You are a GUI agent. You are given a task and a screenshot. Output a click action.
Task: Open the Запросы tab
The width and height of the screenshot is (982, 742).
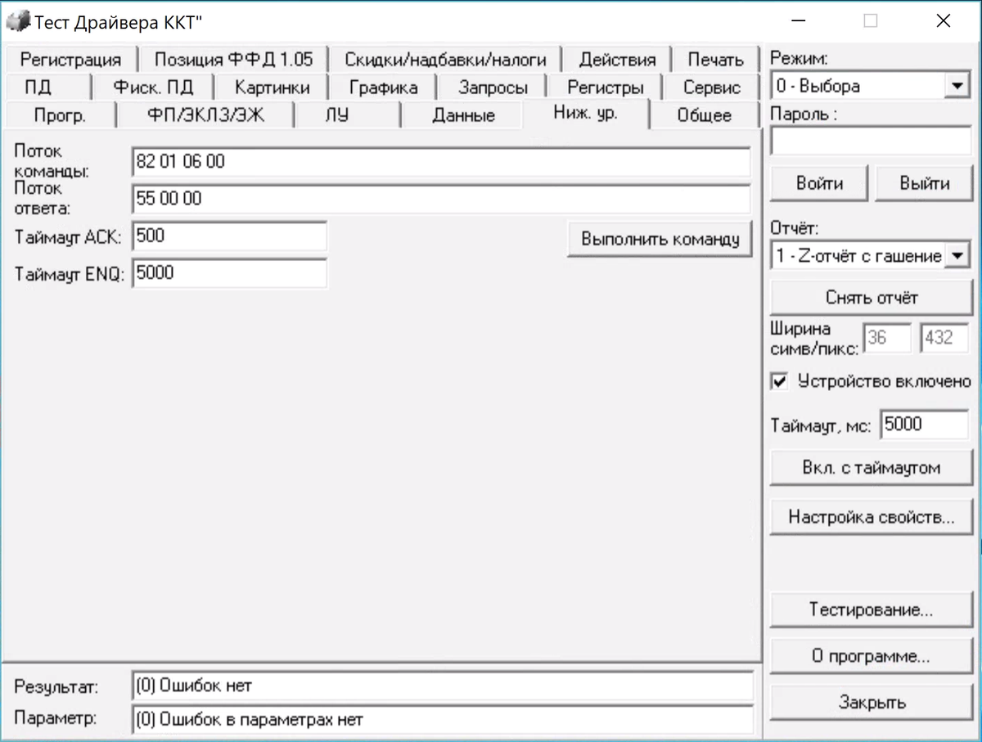pyautogui.click(x=493, y=88)
